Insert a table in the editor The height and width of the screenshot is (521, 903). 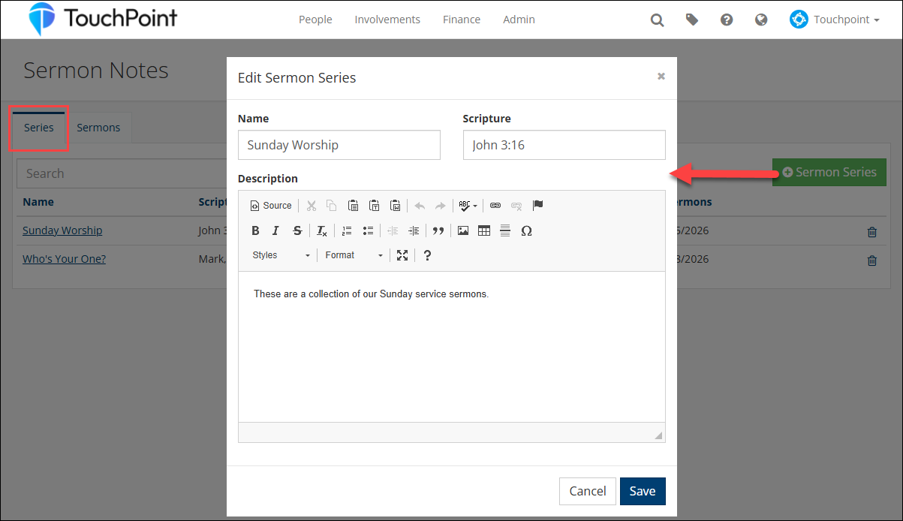pyautogui.click(x=484, y=230)
